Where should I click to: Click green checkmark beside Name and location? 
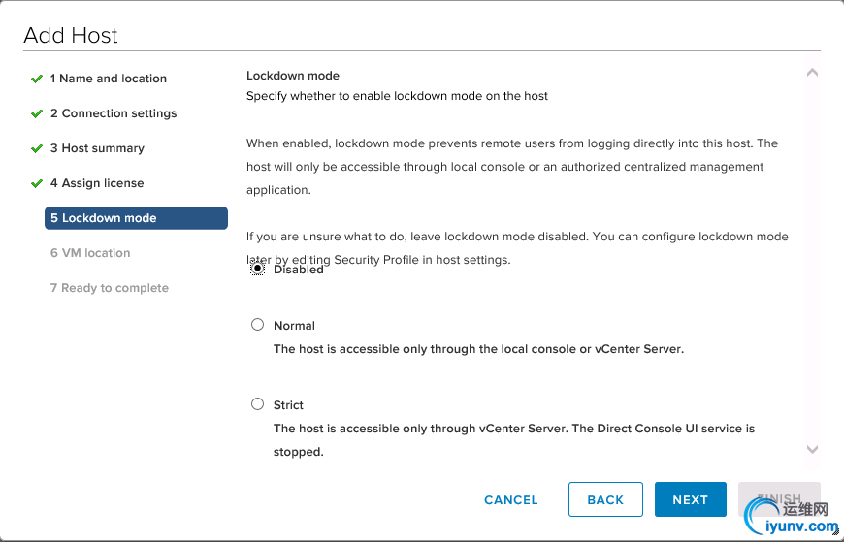37,79
